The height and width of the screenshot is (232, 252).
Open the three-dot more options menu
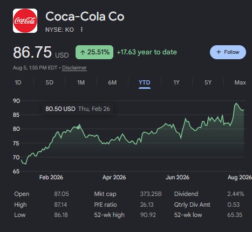[x=81, y=30]
